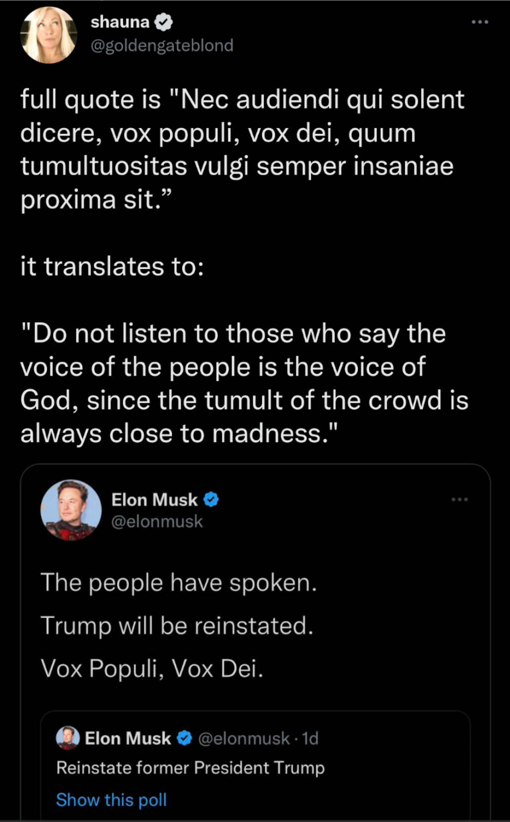Screen dimensions: 510x822
Task: Click the English translation paragraph
Action: (x=244, y=383)
